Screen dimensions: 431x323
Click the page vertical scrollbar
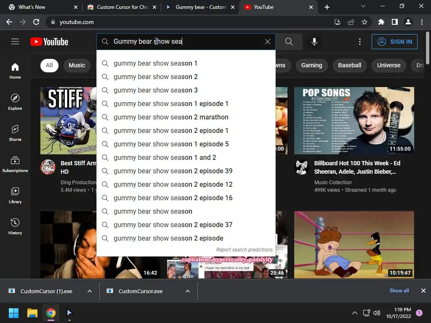428,48
